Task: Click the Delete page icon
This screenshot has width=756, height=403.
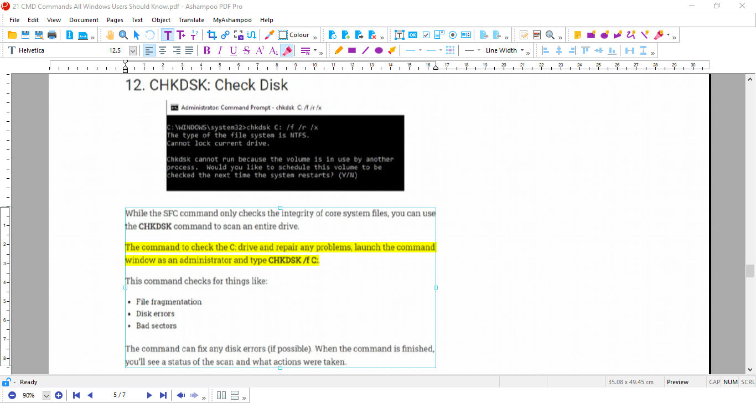Action: coord(372,35)
